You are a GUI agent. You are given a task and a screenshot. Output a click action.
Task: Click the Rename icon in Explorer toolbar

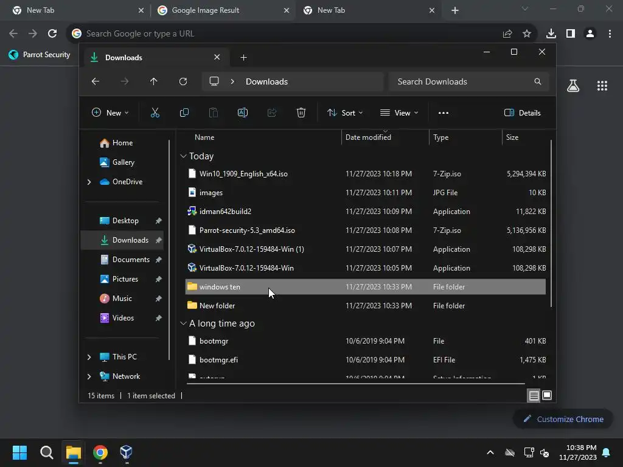242,112
